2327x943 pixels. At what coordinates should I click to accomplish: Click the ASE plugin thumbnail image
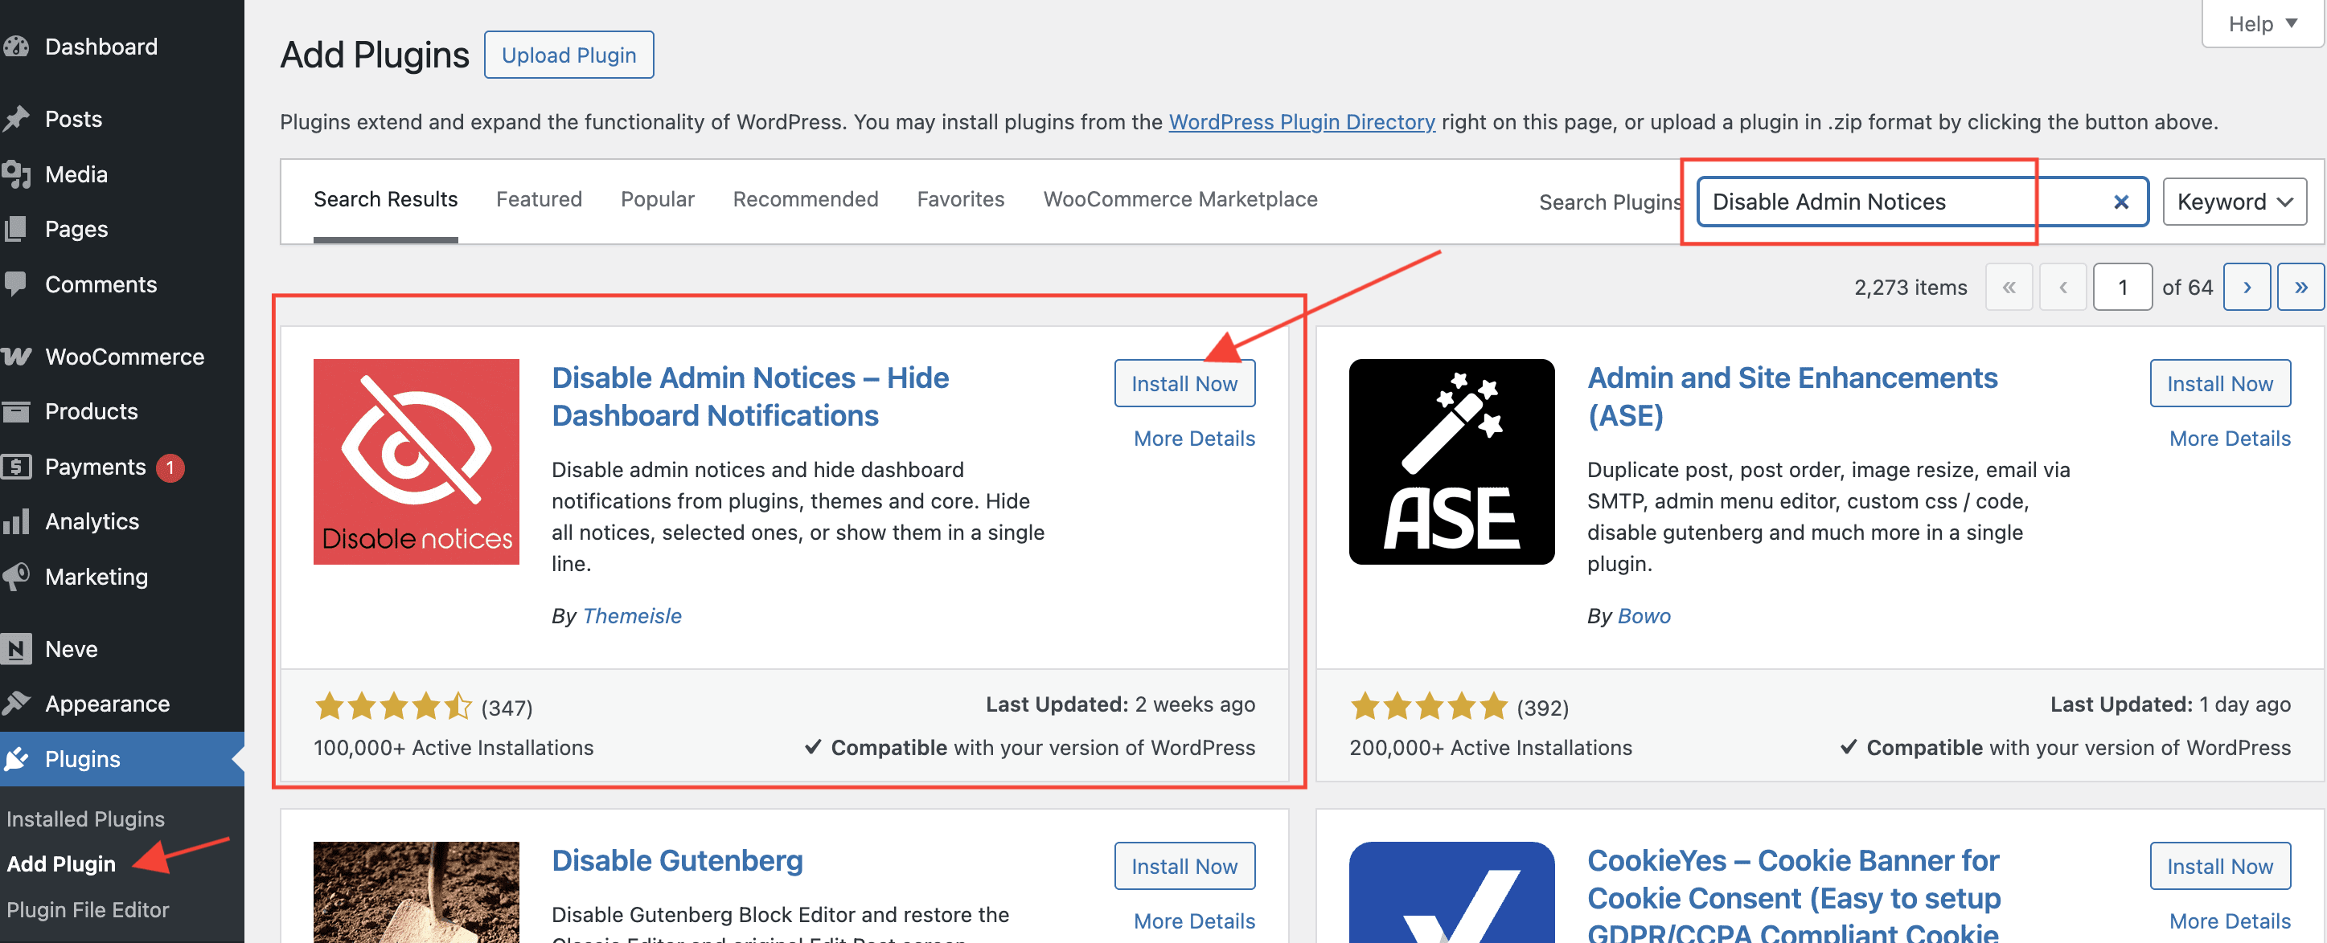[1451, 462]
